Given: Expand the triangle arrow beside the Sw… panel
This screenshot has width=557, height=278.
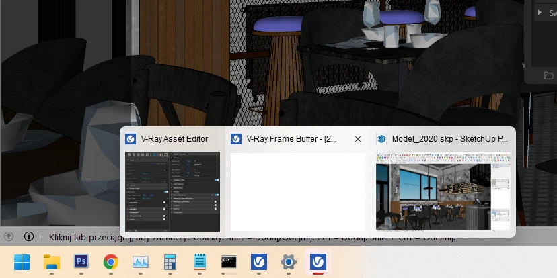Looking at the screenshot, I should (540, 13).
